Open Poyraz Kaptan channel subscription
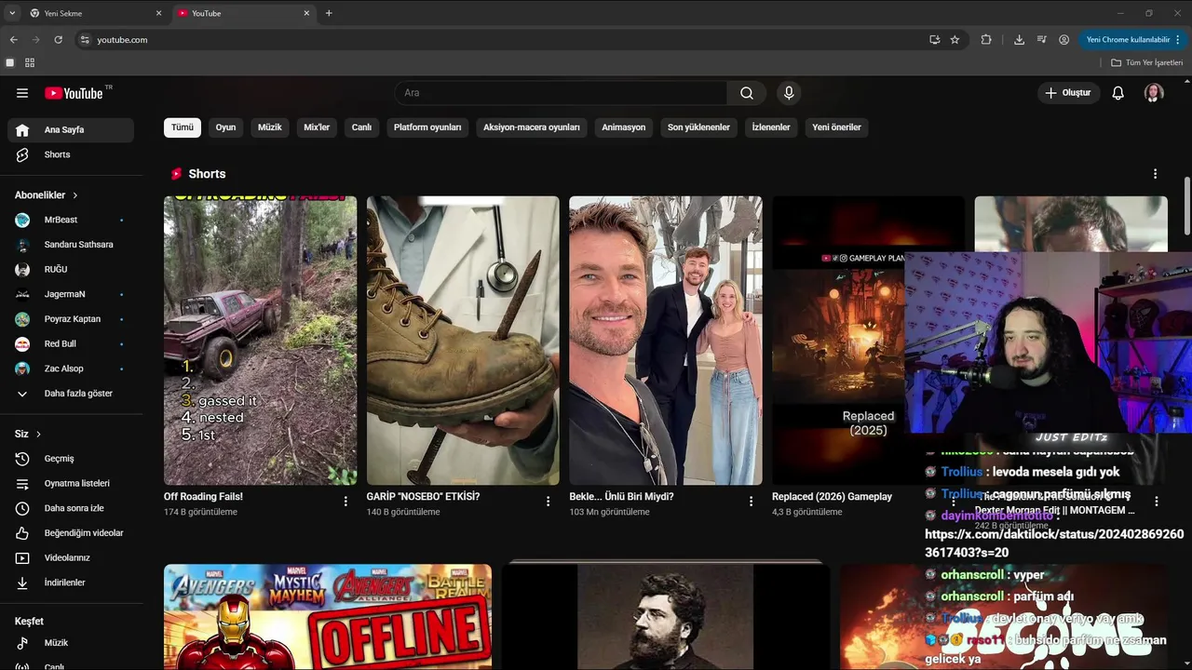The height and width of the screenshot is (670, 1192). pos(71,319)
